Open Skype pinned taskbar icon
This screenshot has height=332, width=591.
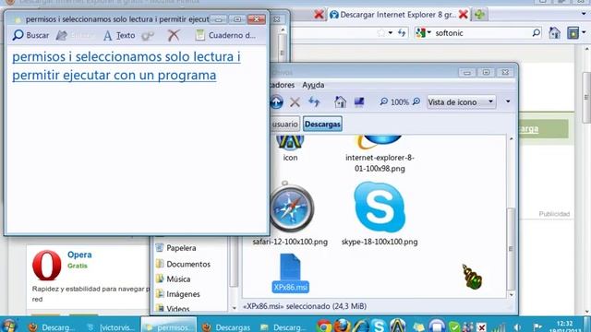(x=379, y=326)
